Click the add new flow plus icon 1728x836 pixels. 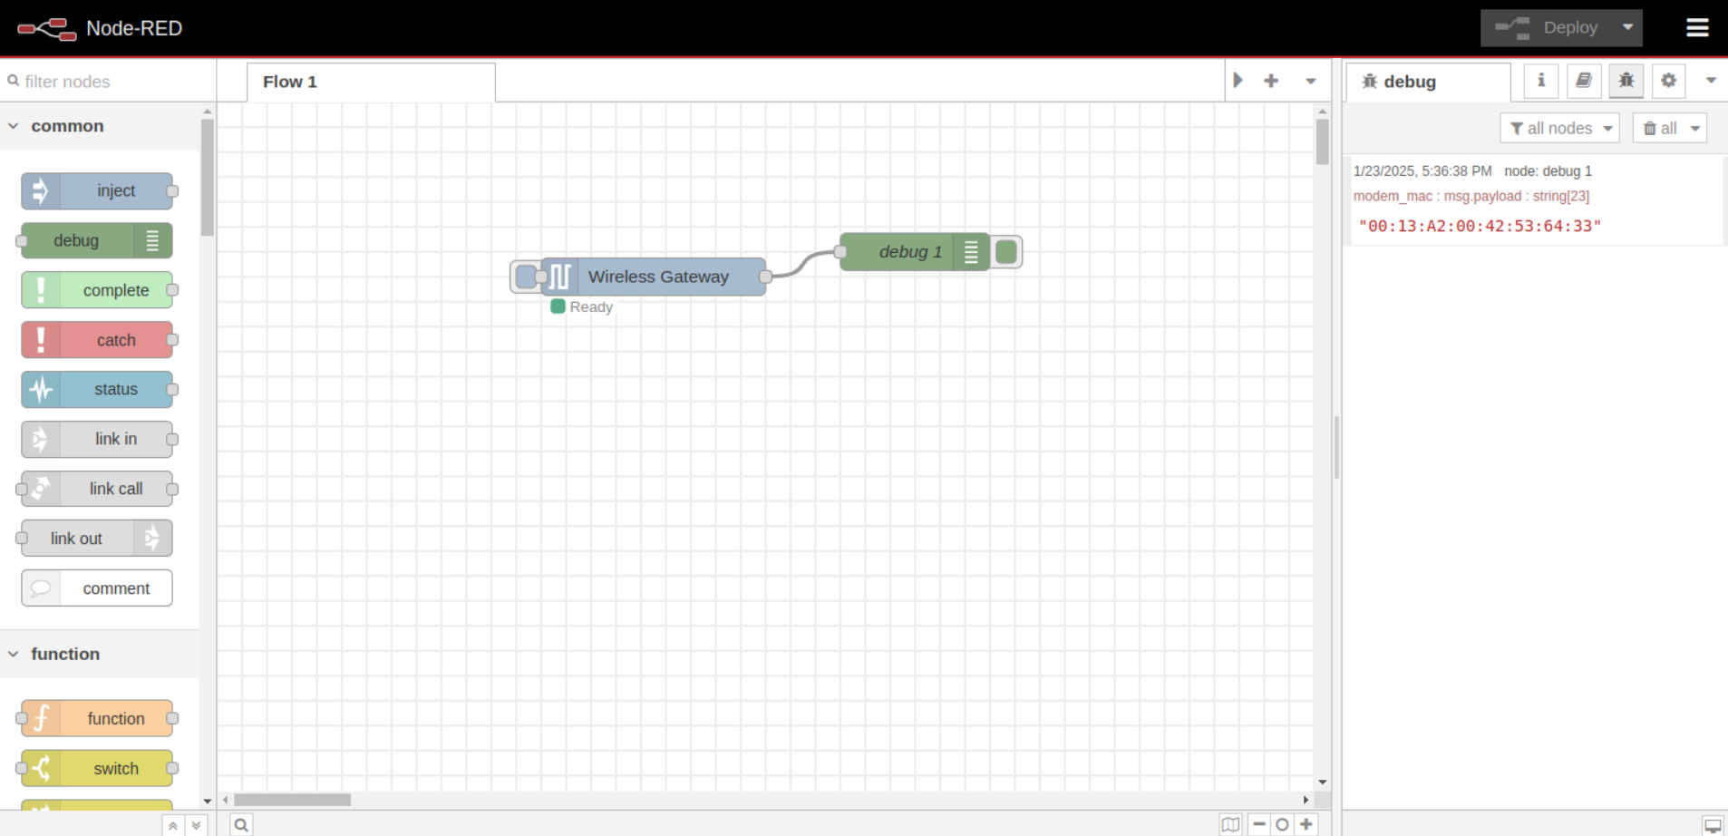pos(1271,81)
